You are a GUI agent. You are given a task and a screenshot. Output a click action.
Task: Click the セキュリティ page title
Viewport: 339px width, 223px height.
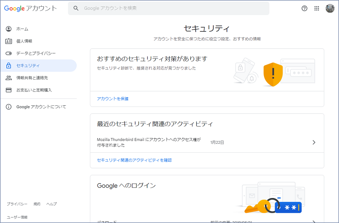click(207, 28)
